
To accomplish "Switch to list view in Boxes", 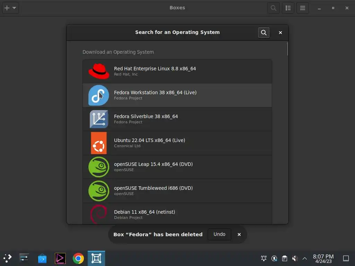I will pos(288,8).
